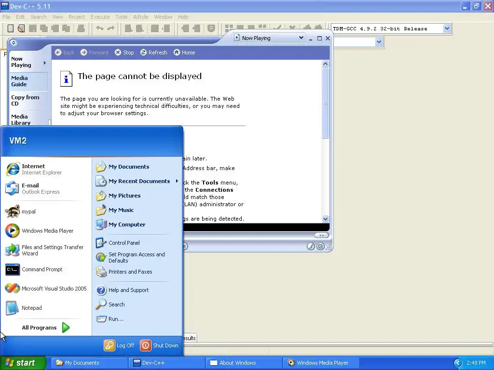This screenshot has width=494, height=370.
Task: Open the Dev-C++ Project menu
Action: [x=77, y=17]
